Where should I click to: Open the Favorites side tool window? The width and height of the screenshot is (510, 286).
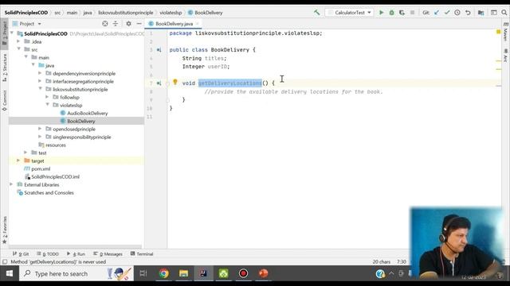point(5,230)
